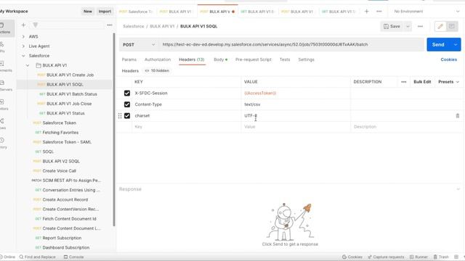The image size is (465, 261).
Task: Click the empty Value field
Action: tap(296, 127)
